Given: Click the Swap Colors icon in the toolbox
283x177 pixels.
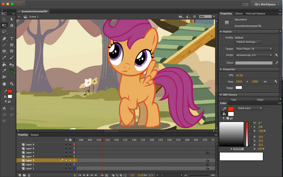Looking at the screenshot, I should coord(10,101).
